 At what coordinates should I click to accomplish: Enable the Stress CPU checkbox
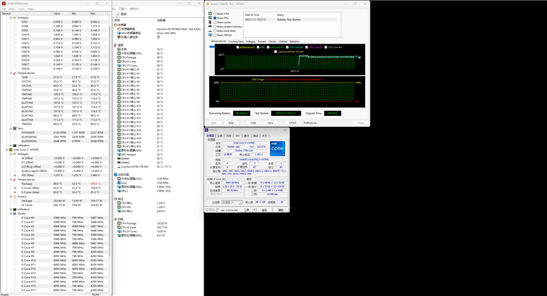coord(215,14)
